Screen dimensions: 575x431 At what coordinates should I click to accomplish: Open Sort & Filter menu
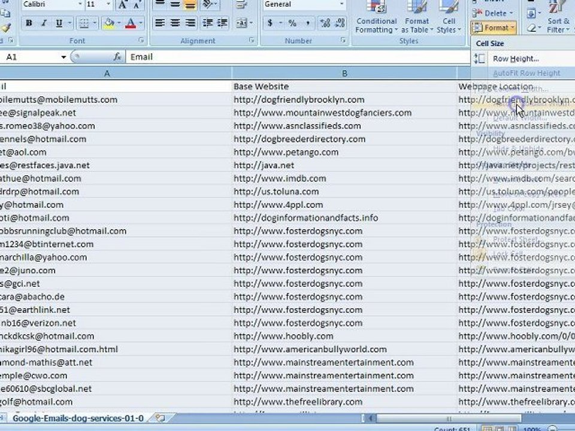point(558,17)
